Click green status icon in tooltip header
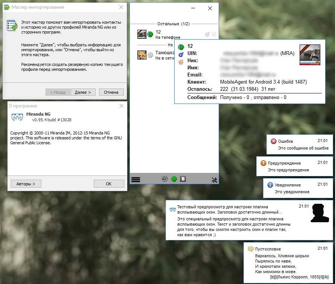The height and width of the screenshot is (284, 335). [x=181, y=47]
